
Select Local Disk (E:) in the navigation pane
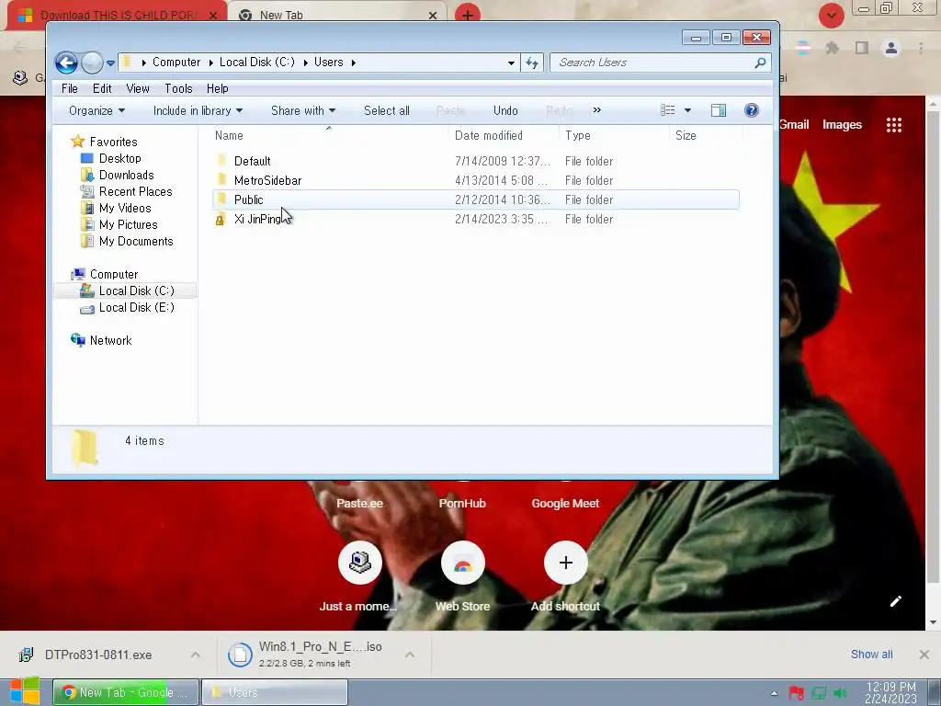pyautogui.click(x=136, y=307)
